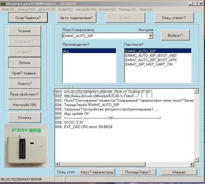Click the EMMC_AUTO_ISP chip search field

[105, 36]
